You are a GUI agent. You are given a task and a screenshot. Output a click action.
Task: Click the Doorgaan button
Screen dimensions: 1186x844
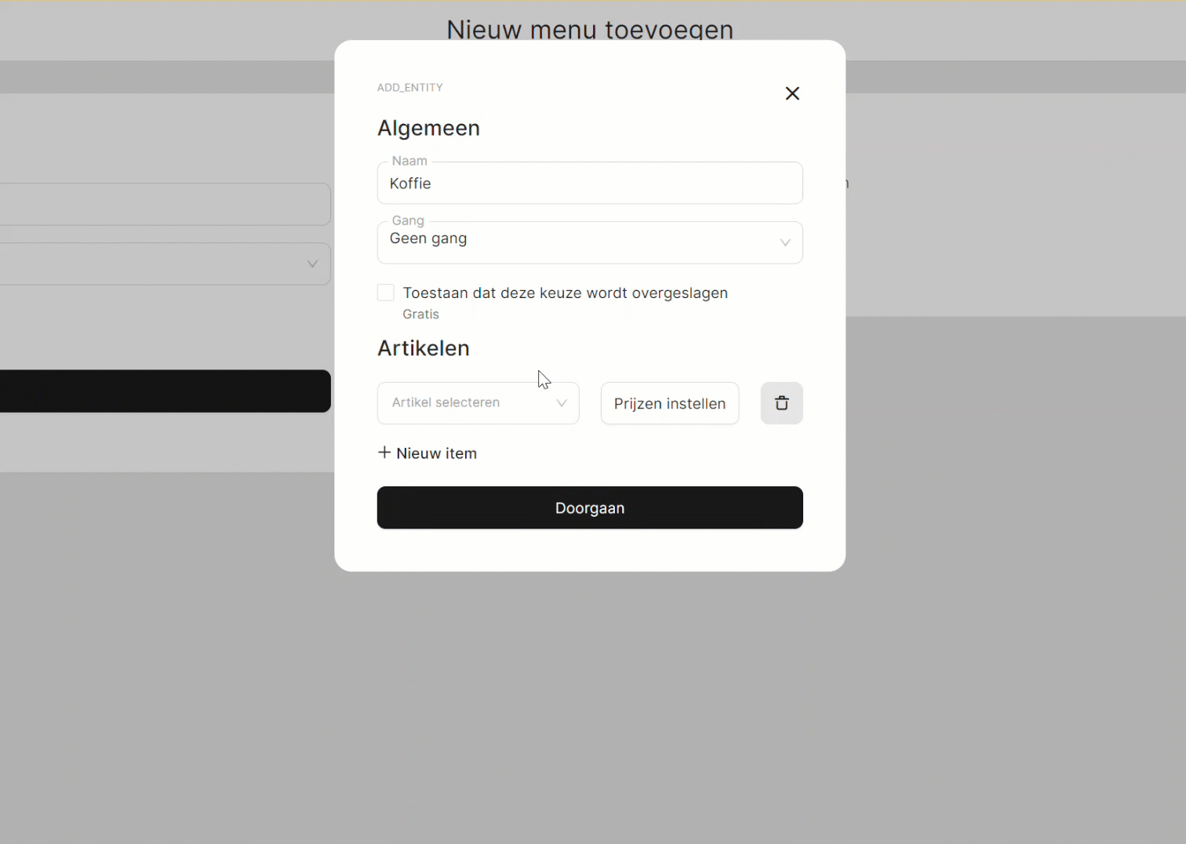click(x=590, y=507)
